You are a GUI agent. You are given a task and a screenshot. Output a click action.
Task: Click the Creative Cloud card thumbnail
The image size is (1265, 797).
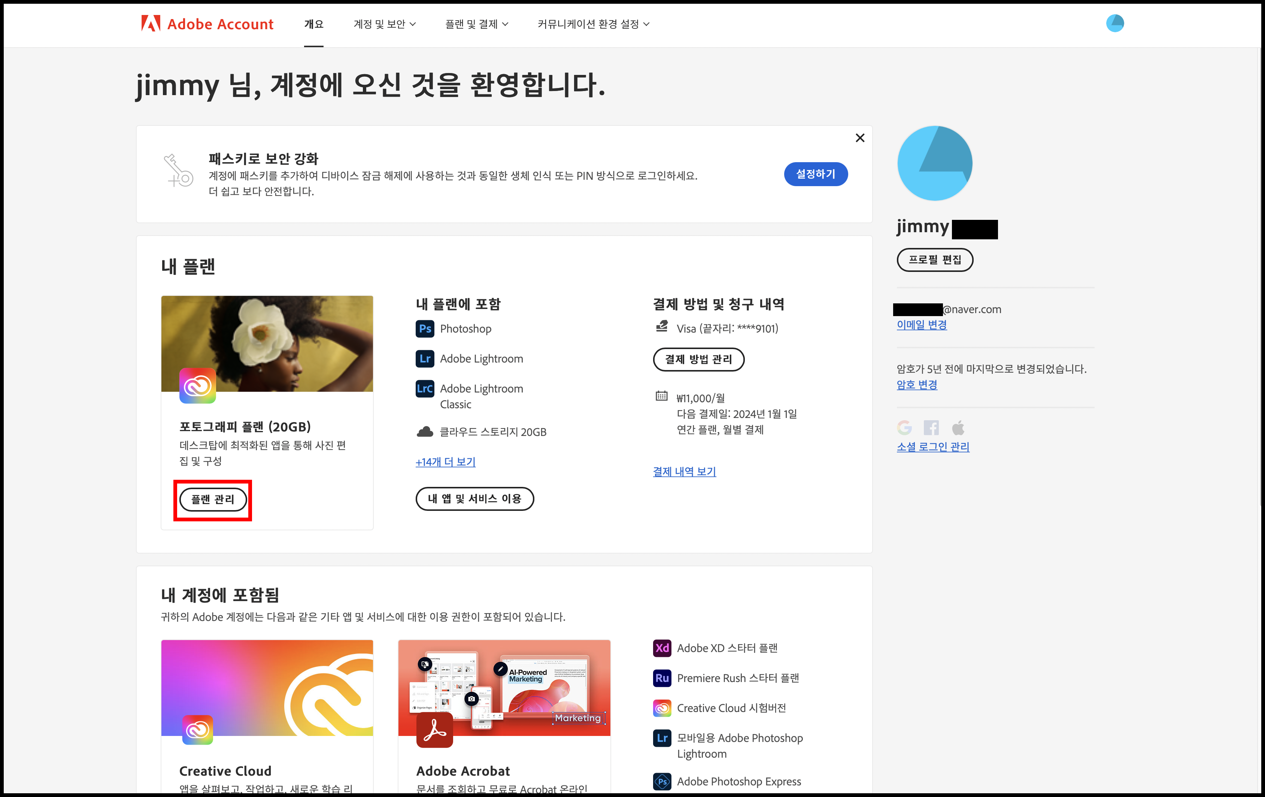tap(267, 687)
